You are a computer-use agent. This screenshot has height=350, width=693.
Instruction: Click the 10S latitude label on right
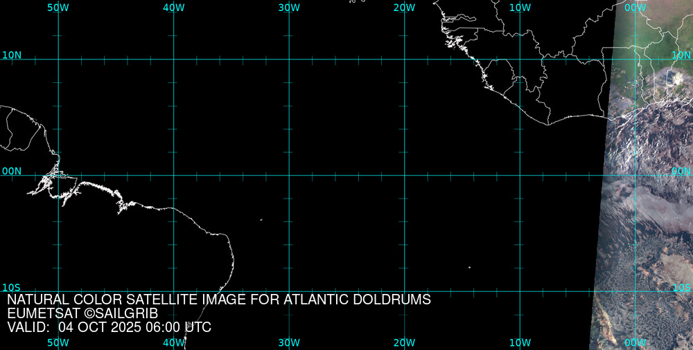coord(681,287)
